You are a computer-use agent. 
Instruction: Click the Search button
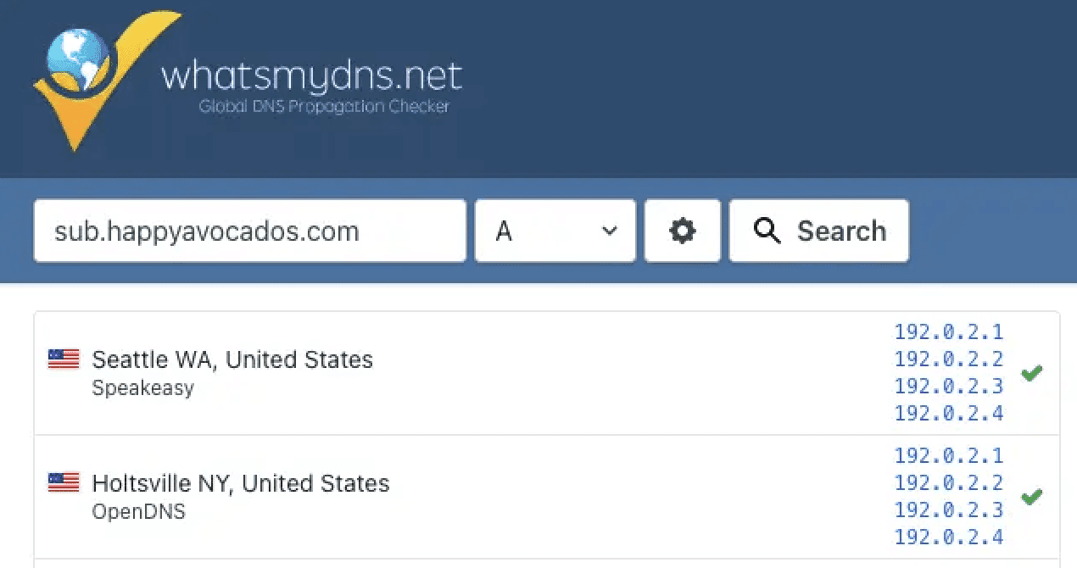[x=818, y=231]
